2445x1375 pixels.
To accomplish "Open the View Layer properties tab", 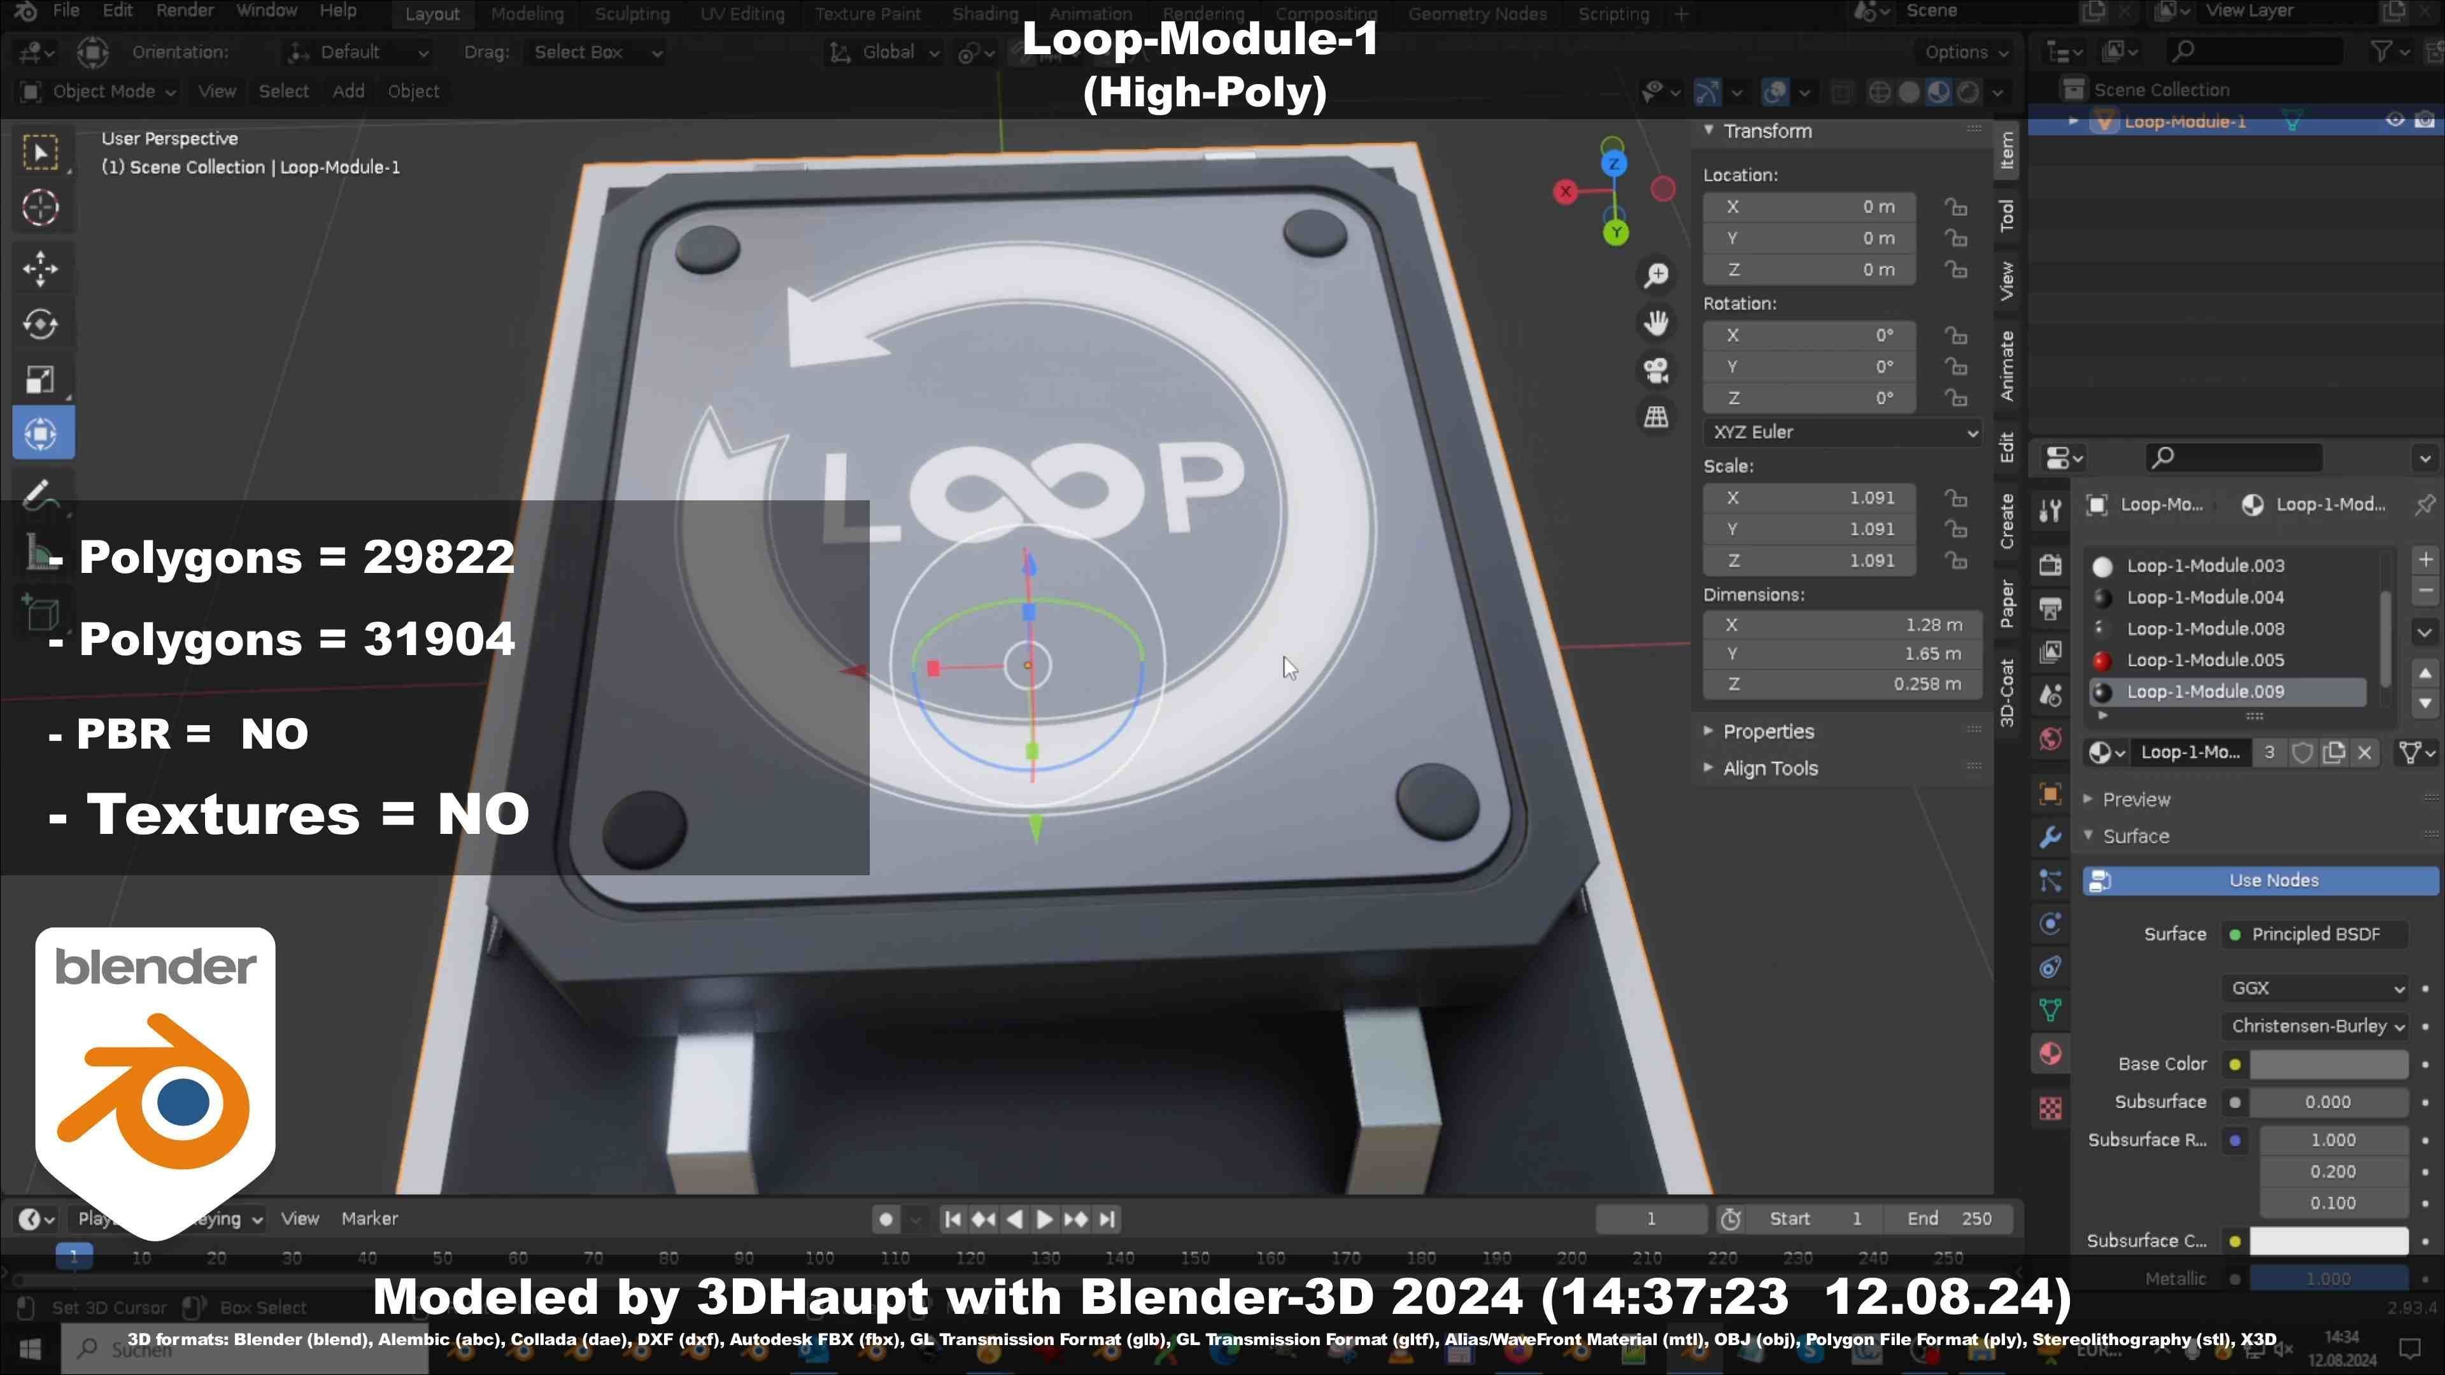I will click(x=2050, y=652).
